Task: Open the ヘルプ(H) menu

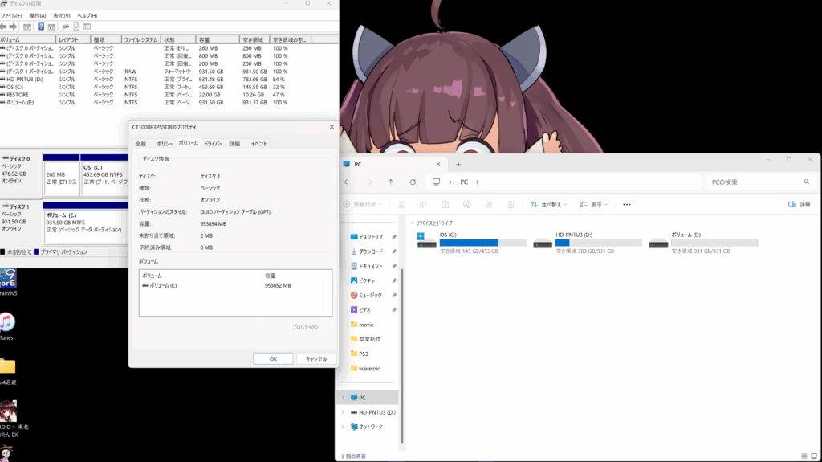Action: (87, 16)
